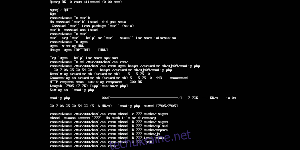
Task: Click the 'Connecting to transfer.sh' connected line
Action: (x=120, y=78)
